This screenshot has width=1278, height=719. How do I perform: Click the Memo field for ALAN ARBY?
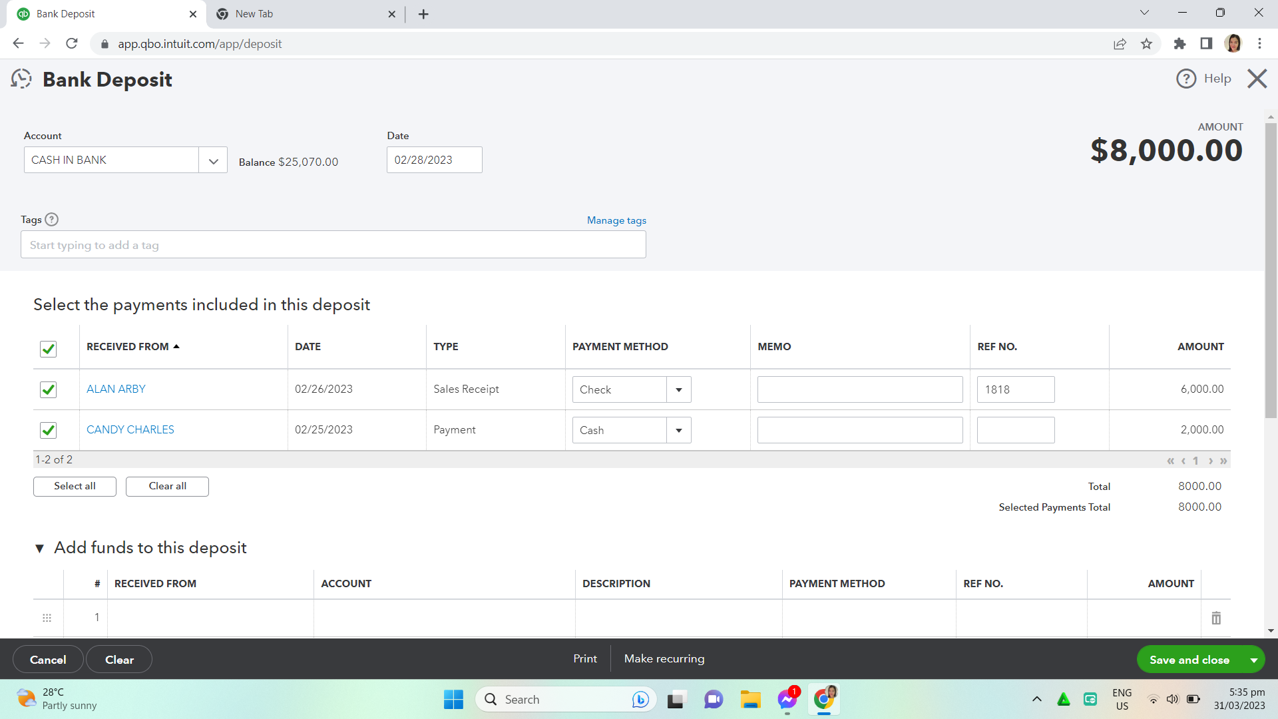click(860, 389)
